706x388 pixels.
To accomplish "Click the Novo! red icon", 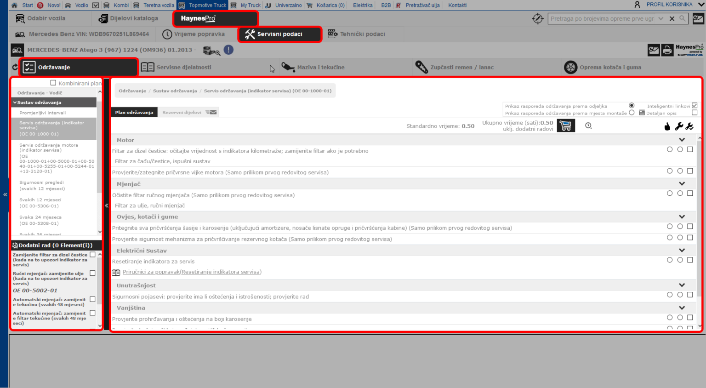I will coord(40,5).
